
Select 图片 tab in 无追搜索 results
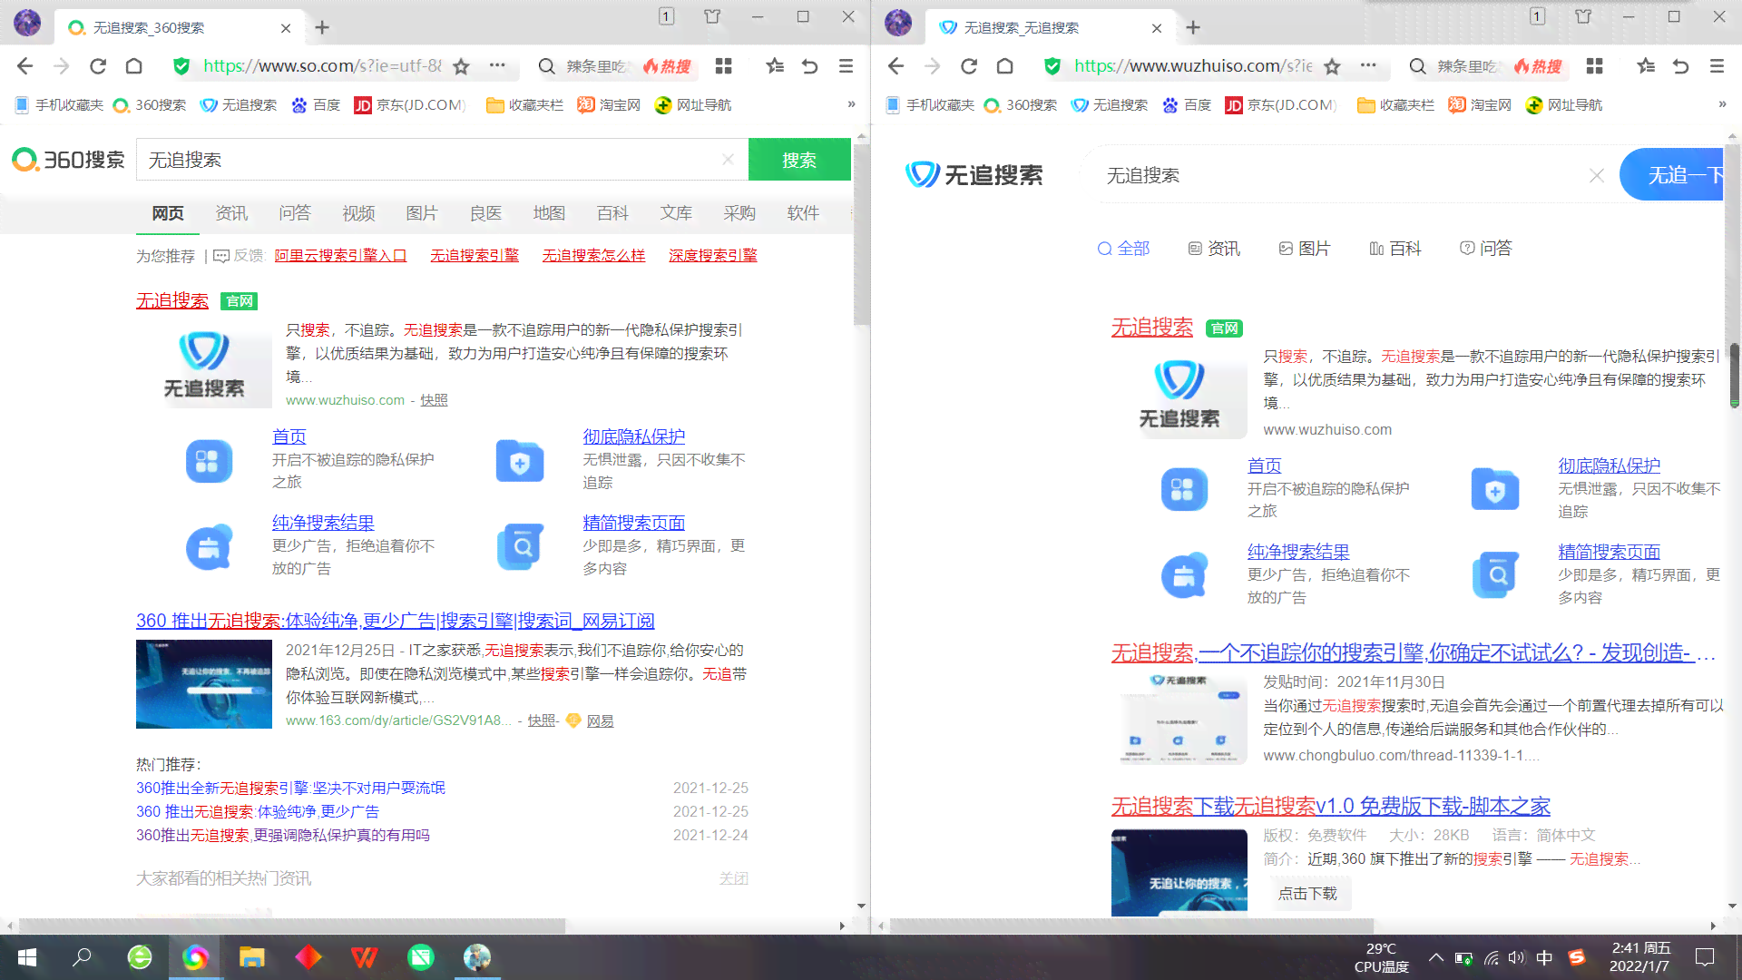point(1305,249)
